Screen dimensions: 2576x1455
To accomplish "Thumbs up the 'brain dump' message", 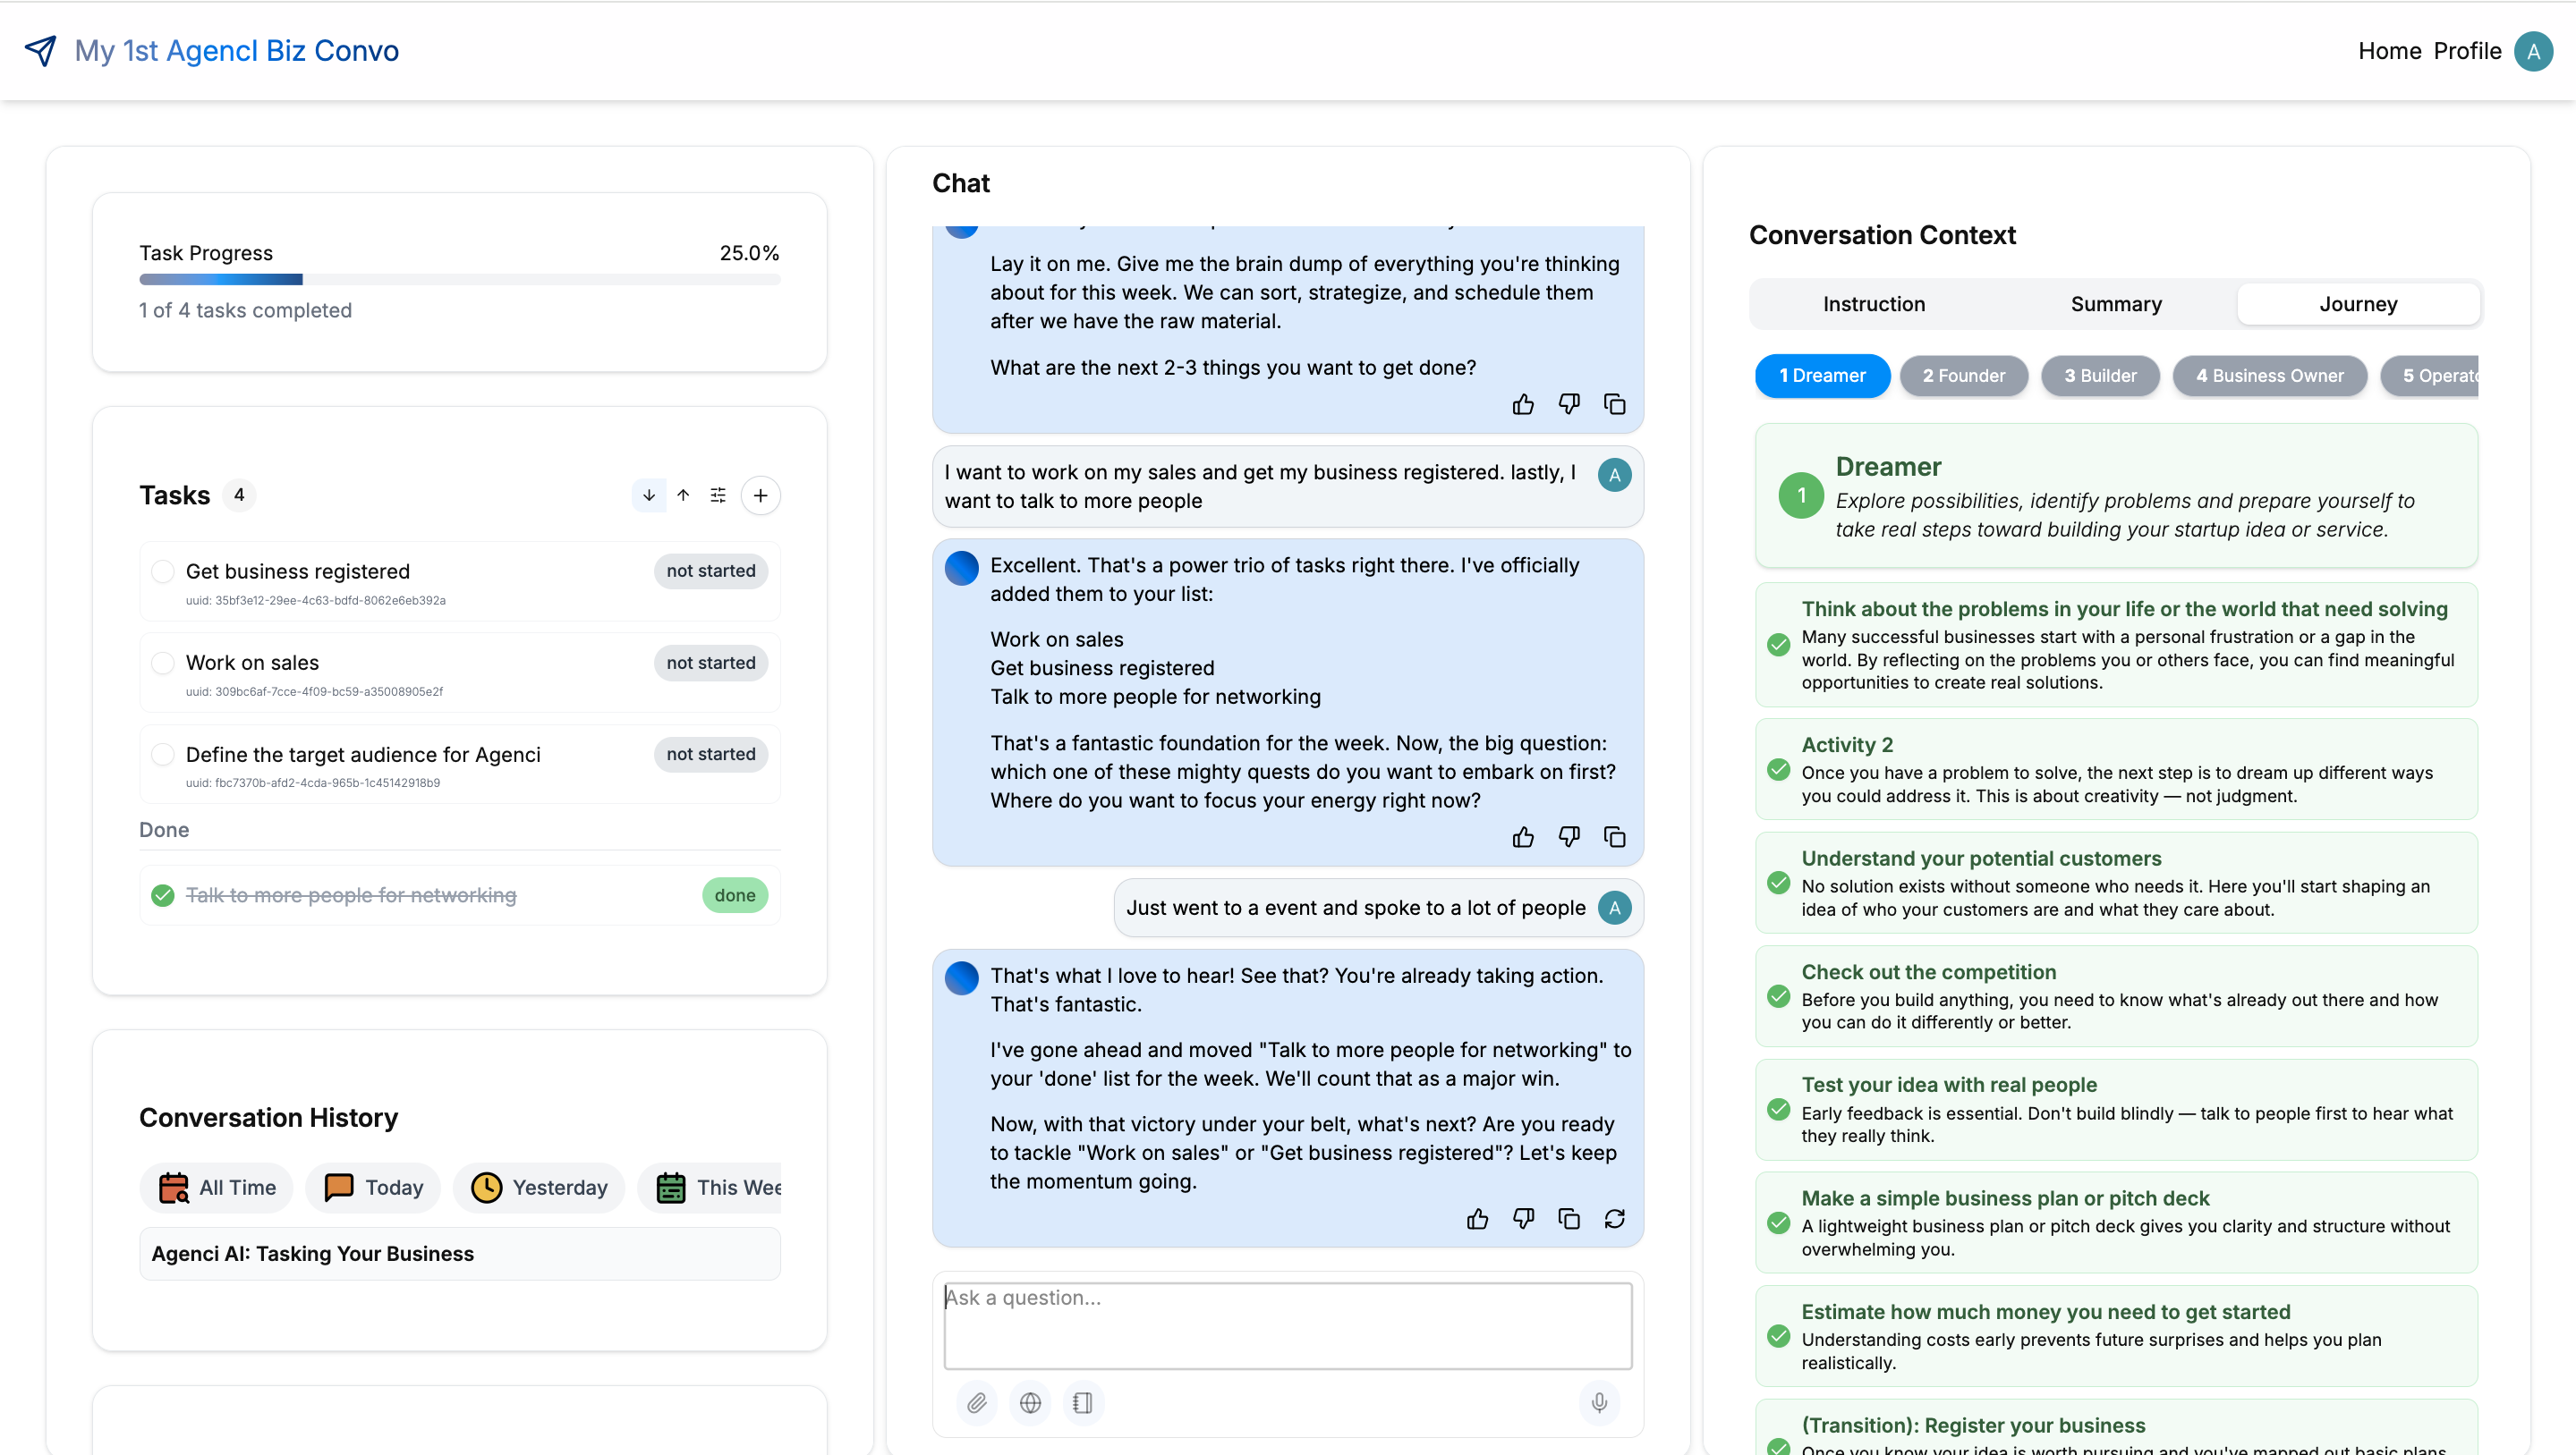I will (x=1523, y=403).
